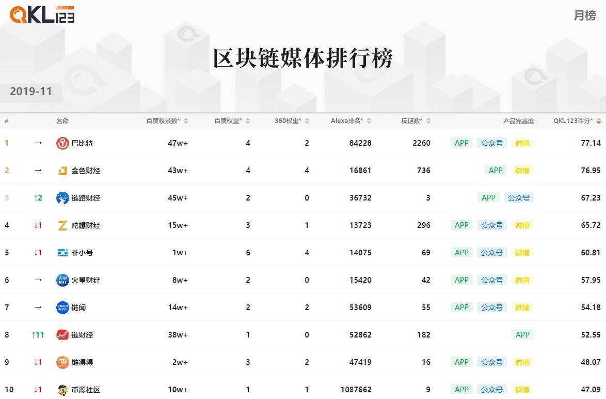
Task: Open the 2019-11 date selector
Action: (x=31, y=91)
